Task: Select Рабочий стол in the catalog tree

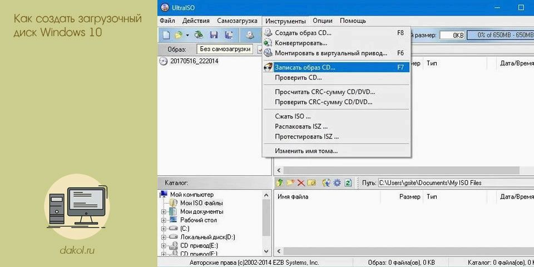Action: pos(198,220)
